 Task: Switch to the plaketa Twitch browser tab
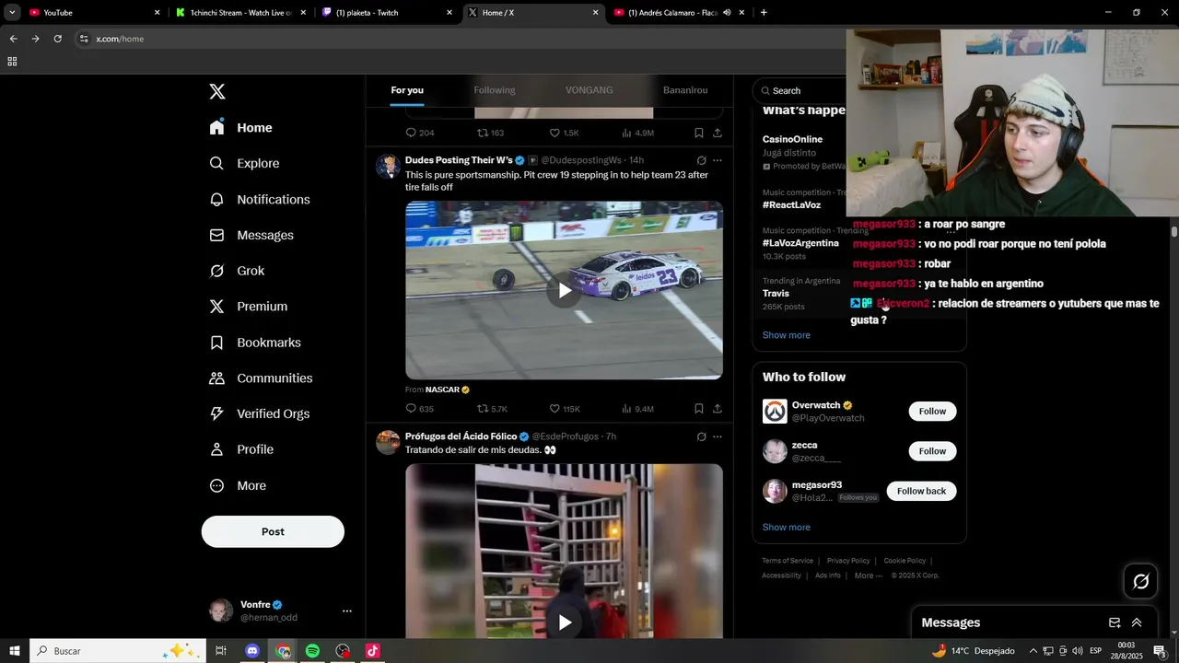(x=387, y=13)
